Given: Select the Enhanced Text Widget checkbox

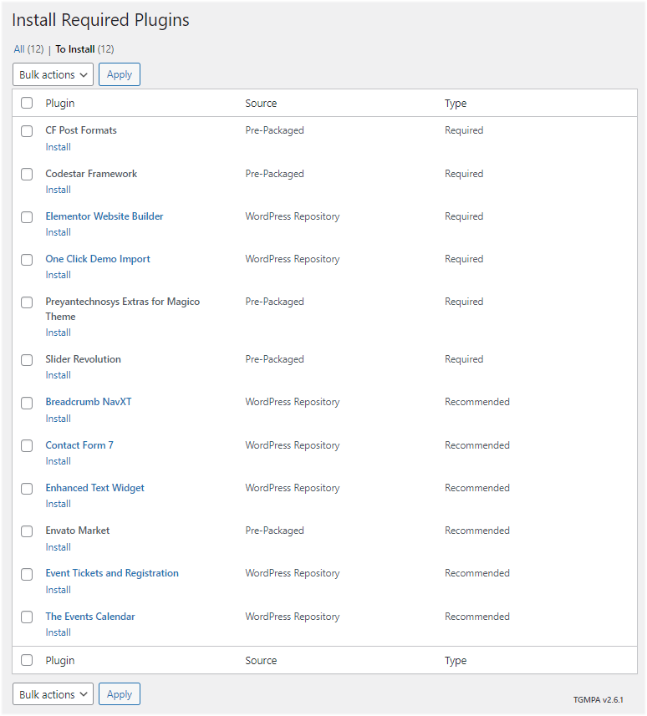Looking at the screenshot, I should pyautogui.click(x=27, y=489).
